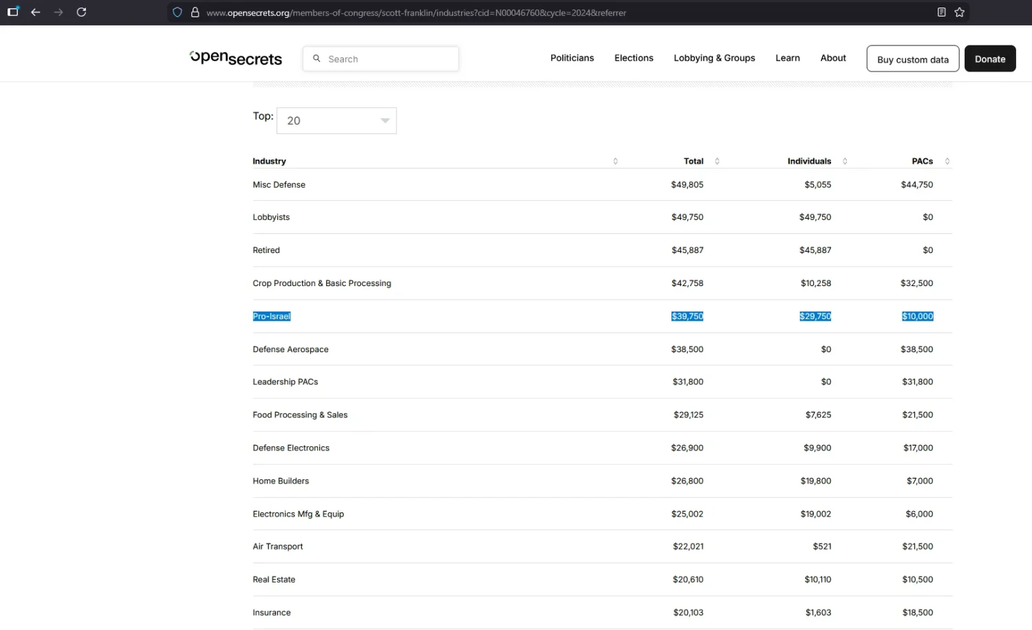Click the Insurance row label

tap(272, 612)
